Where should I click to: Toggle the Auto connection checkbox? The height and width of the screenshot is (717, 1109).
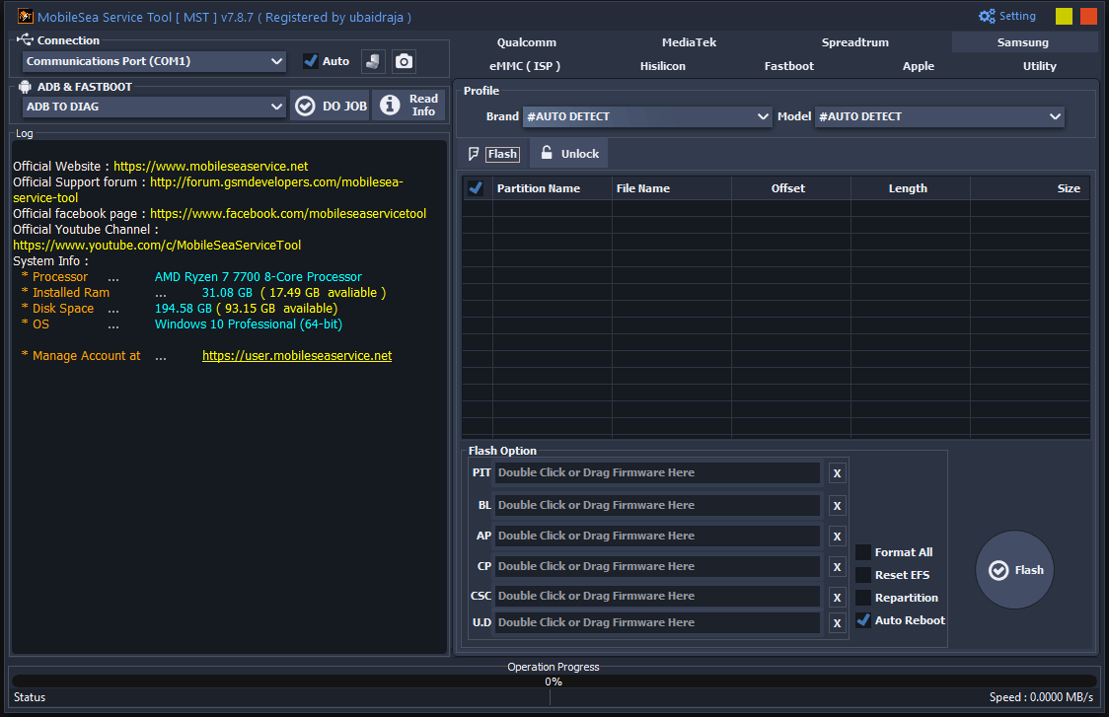coord(312,60)
